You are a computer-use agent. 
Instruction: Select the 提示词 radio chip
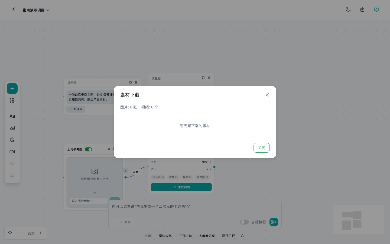coord(158,177)
